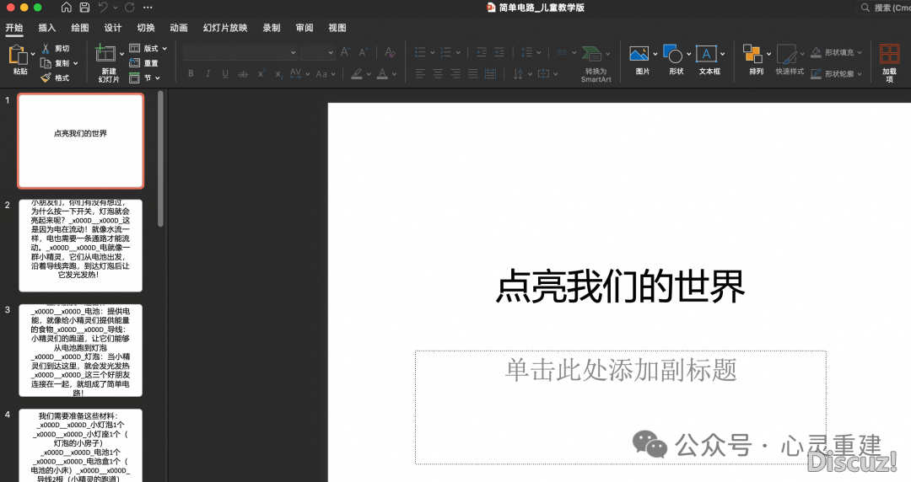
Task: Toggle strikethrough formatting
Action: coord(244,74)
